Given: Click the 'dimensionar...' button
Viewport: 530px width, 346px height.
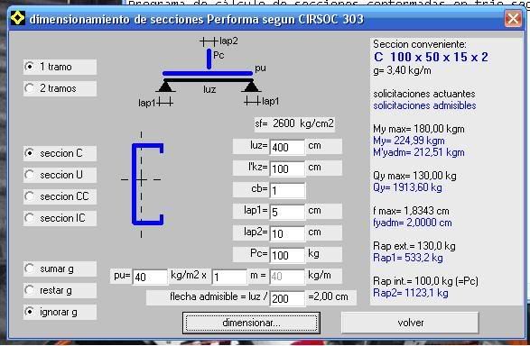Looking at the screenshot, I should (x=251, y=323).
